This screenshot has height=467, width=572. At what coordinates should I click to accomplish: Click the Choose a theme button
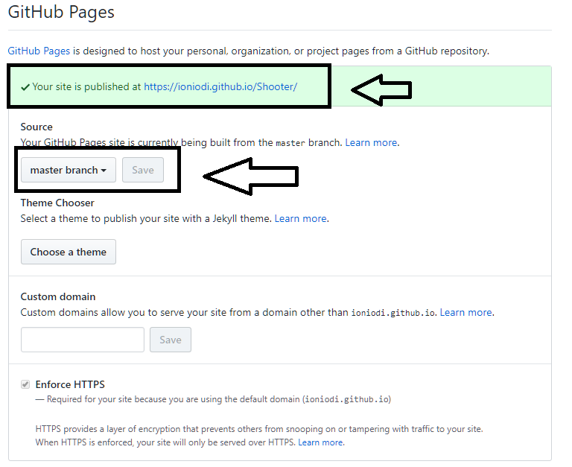(69, 252)
